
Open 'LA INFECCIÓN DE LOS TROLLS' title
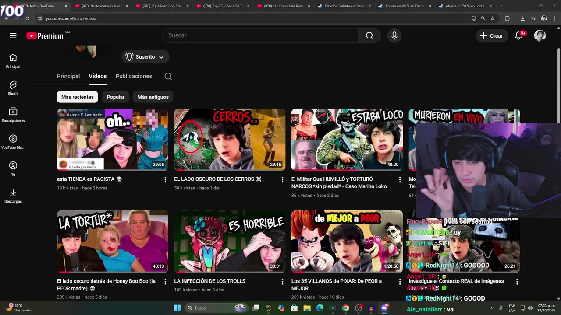(x=209, y=281)
